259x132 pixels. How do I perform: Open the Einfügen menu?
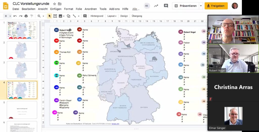pos(56,9)
